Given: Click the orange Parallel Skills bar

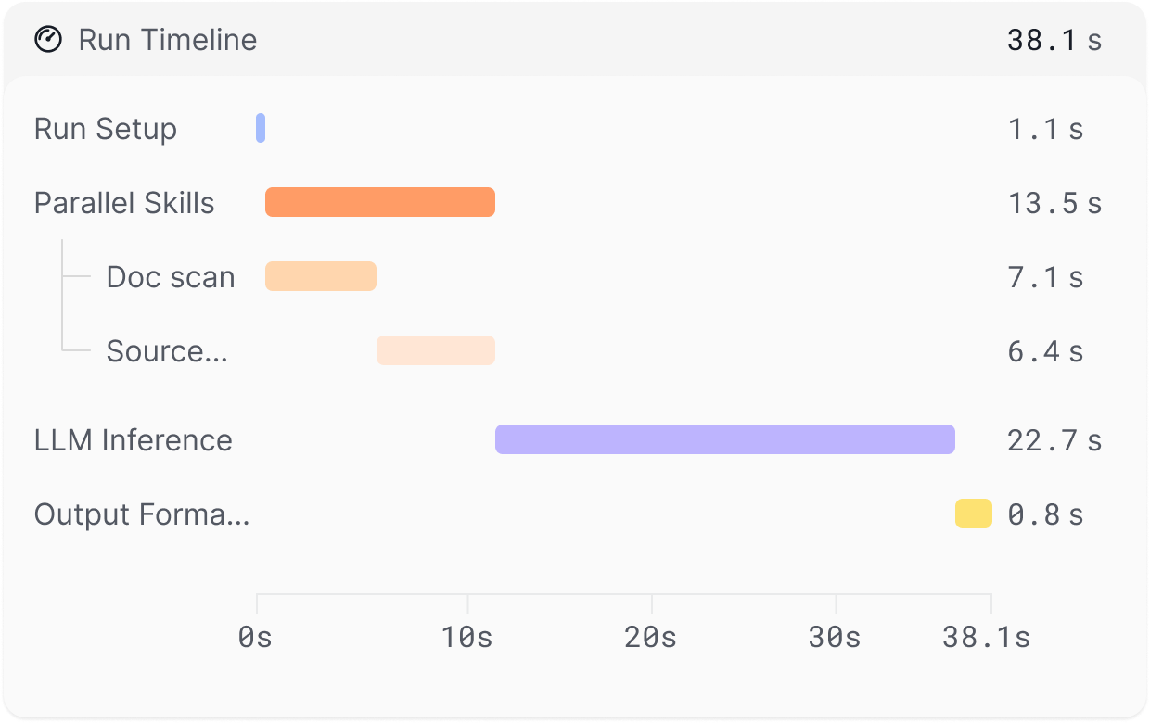Looking at the screenshot, I should 379,202.
